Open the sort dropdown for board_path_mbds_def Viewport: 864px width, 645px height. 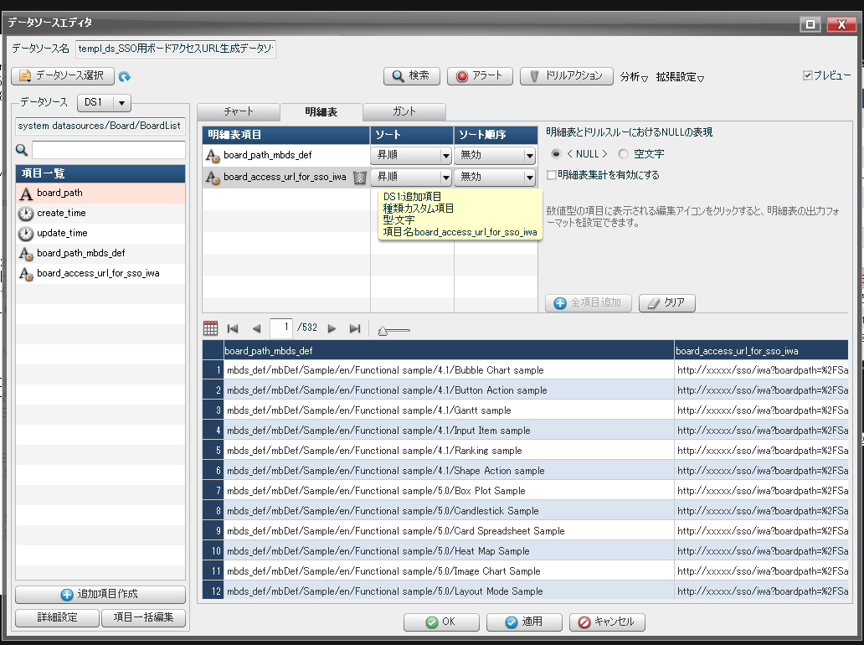[x=411, y=156]
